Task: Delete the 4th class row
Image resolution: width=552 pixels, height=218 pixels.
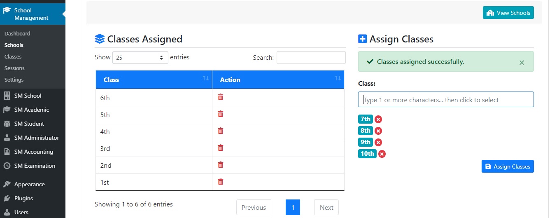Action: click(221, 131)
